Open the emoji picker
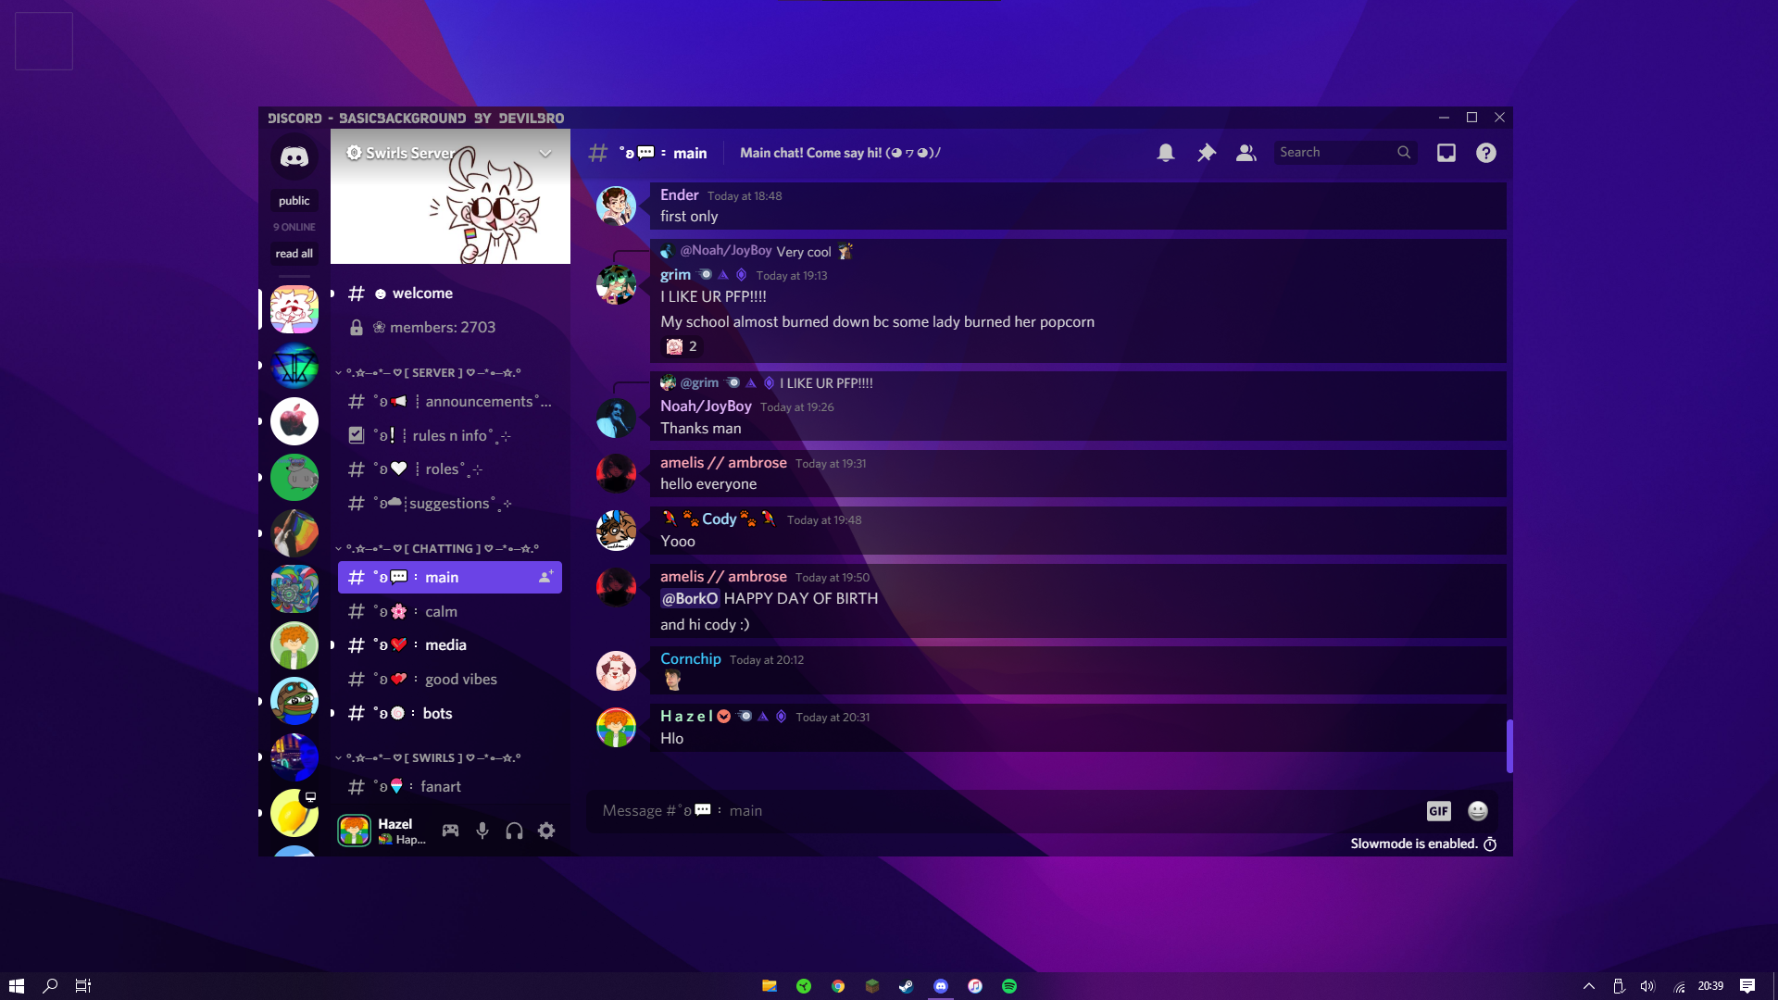Image resolution: width=1778 pixels, height=1000 pixels. 1478,811
